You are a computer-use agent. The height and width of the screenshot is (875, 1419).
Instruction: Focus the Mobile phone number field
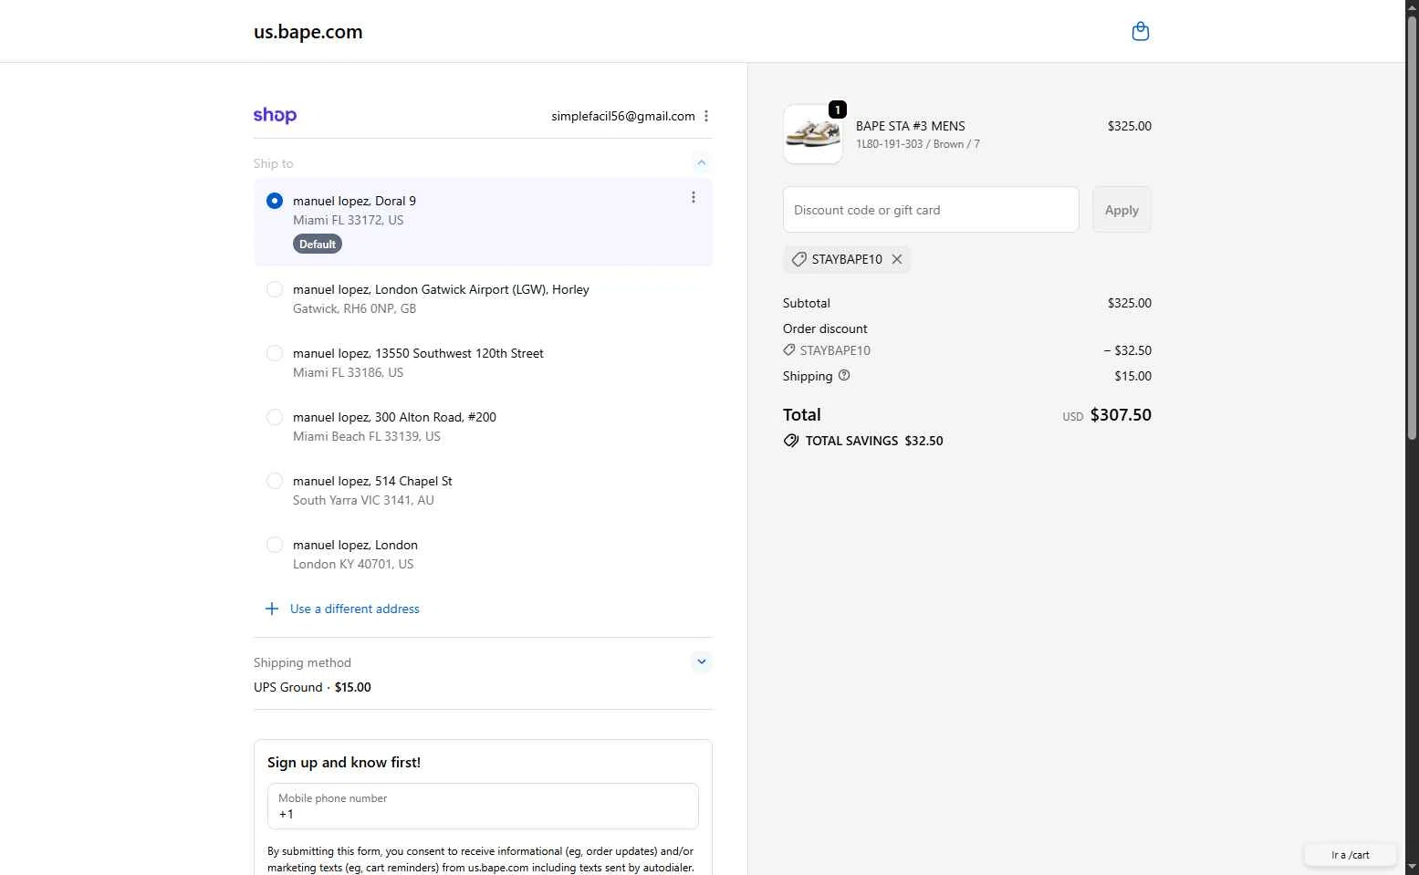click(483, 807)
